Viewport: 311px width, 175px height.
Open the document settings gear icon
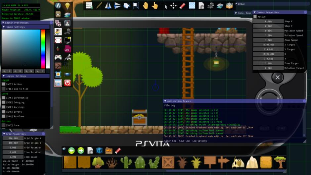[201, 6]
